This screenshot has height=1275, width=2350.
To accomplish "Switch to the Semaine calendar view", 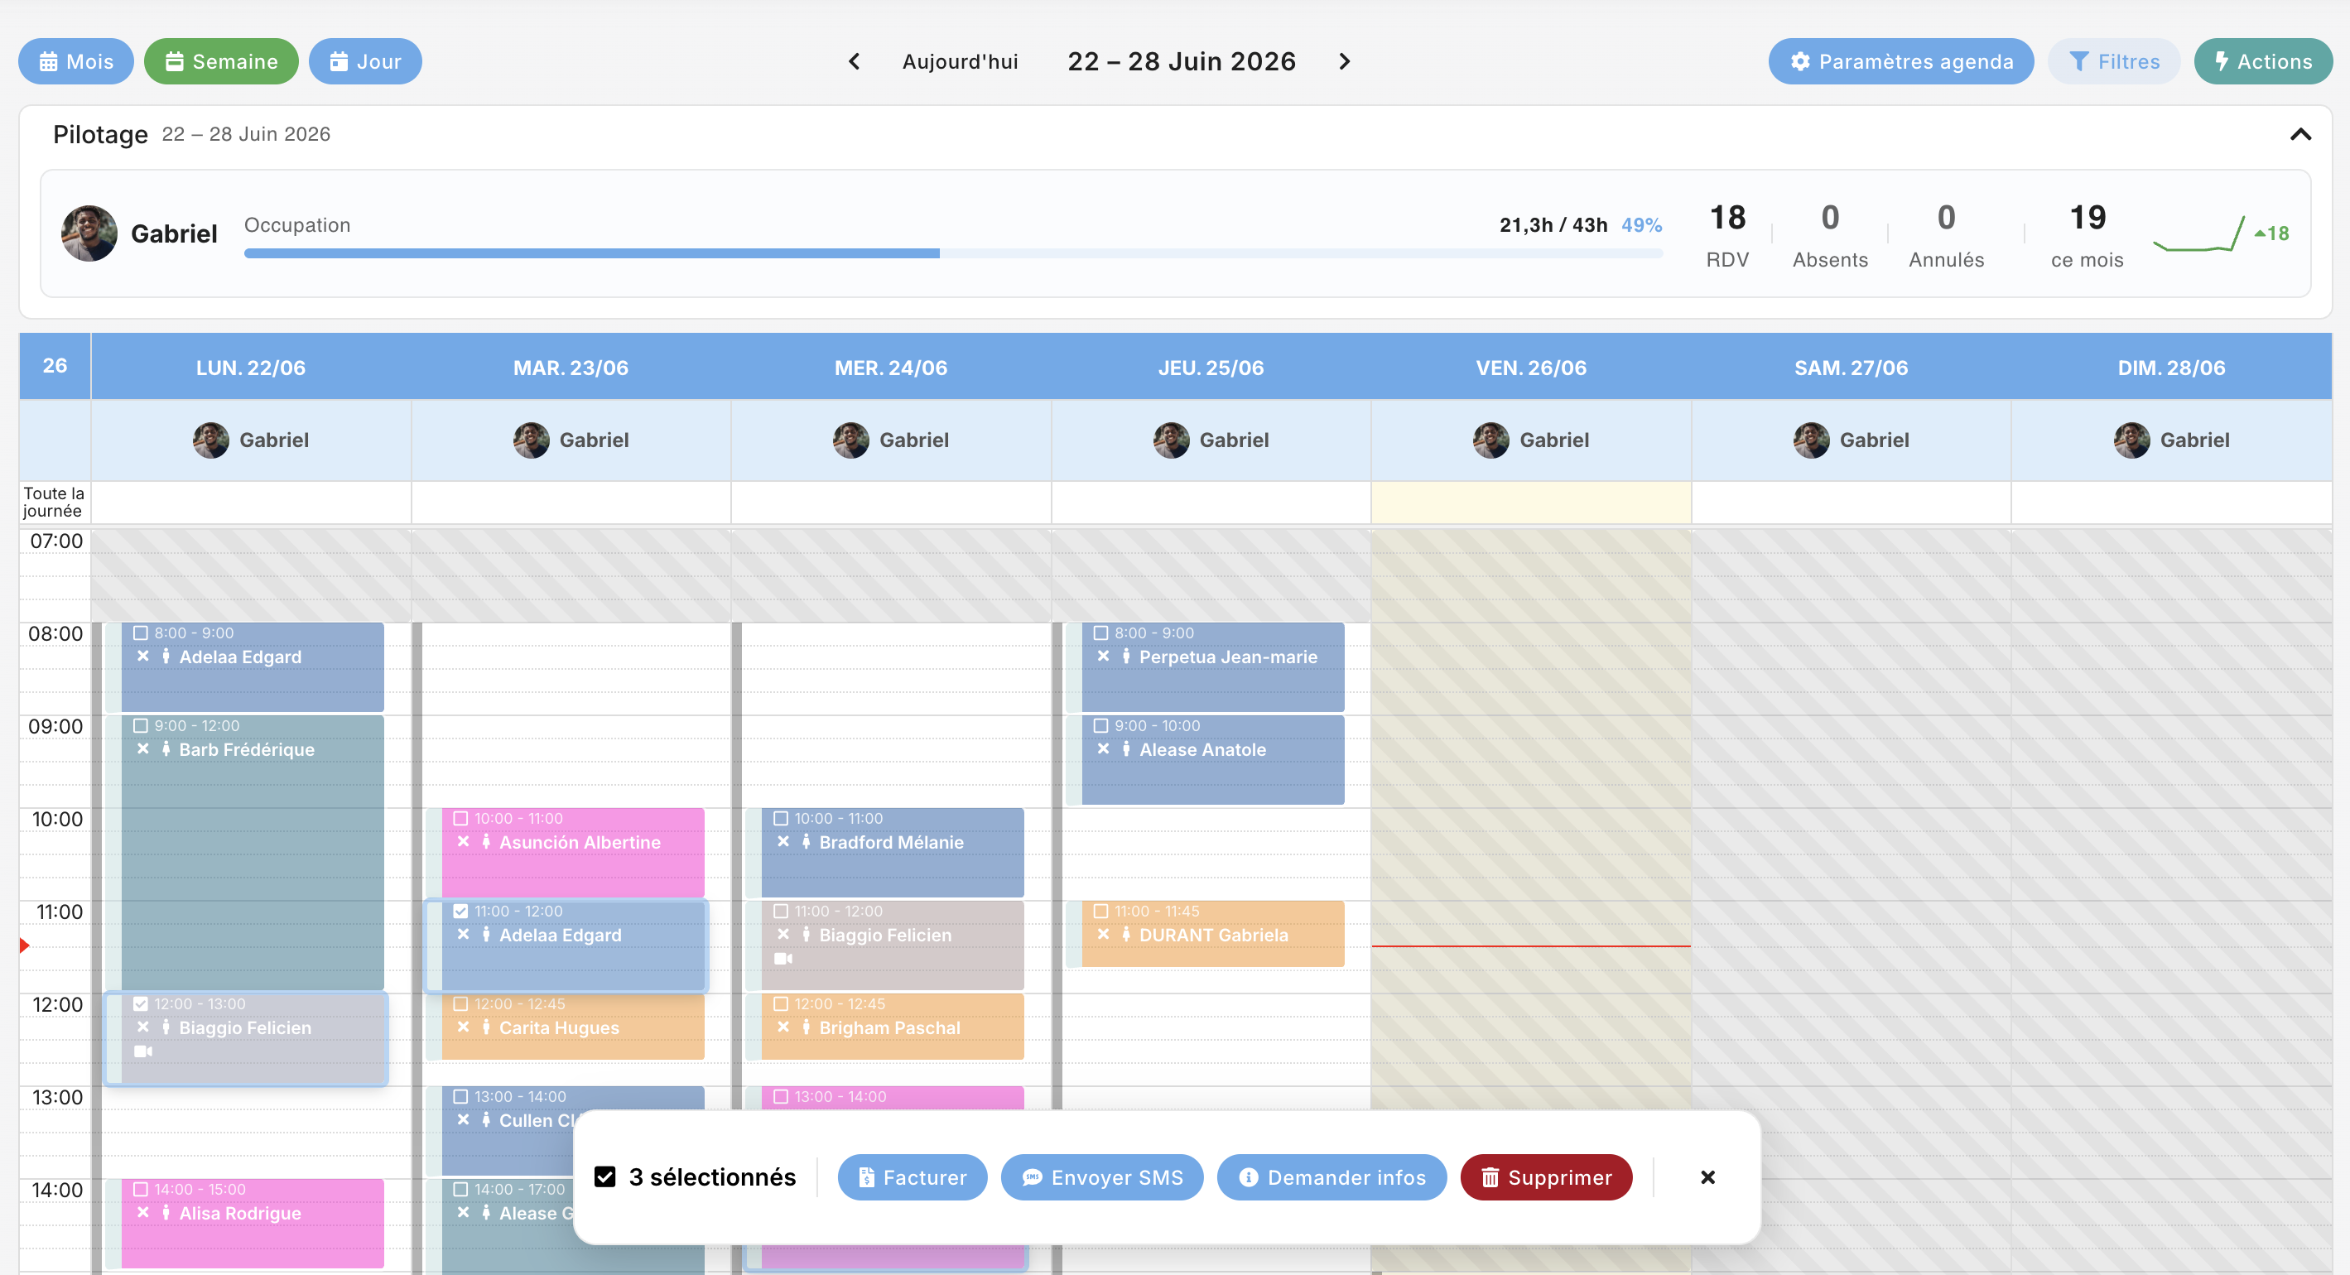I will (x=221, y=61).
